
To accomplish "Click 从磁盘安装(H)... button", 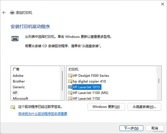I will click(144, 107).
